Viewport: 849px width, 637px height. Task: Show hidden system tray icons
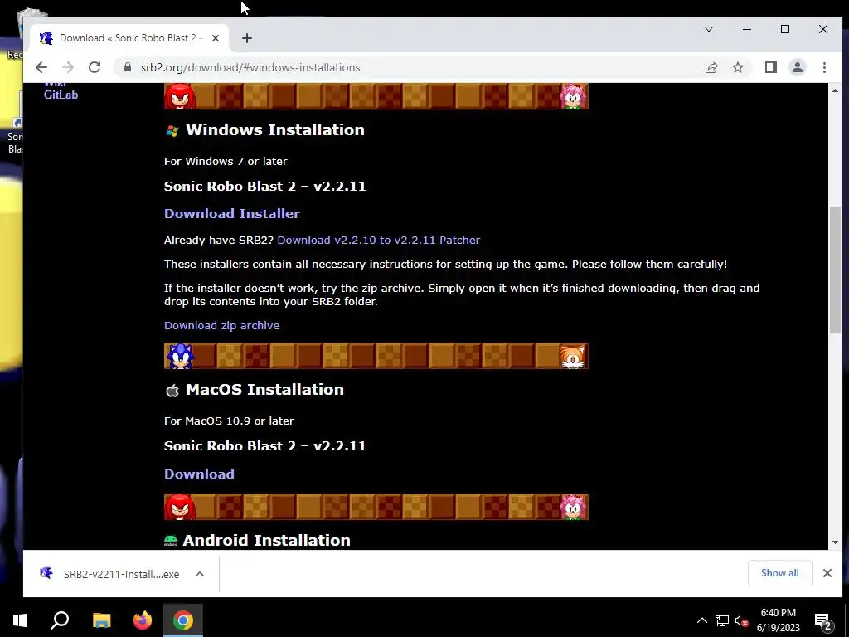tap(701, 620)
